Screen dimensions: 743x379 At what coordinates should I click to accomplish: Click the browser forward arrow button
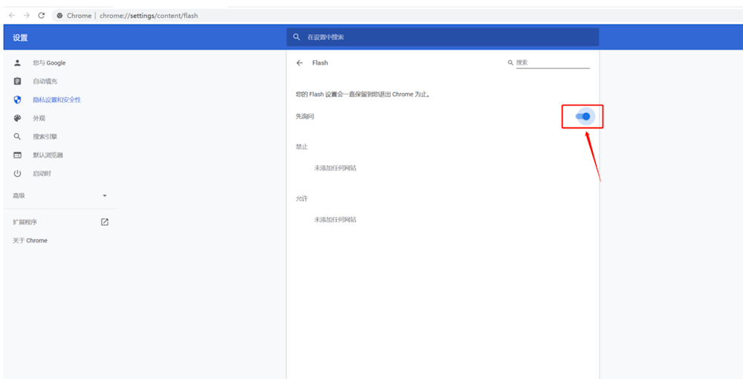pos(27,16)
